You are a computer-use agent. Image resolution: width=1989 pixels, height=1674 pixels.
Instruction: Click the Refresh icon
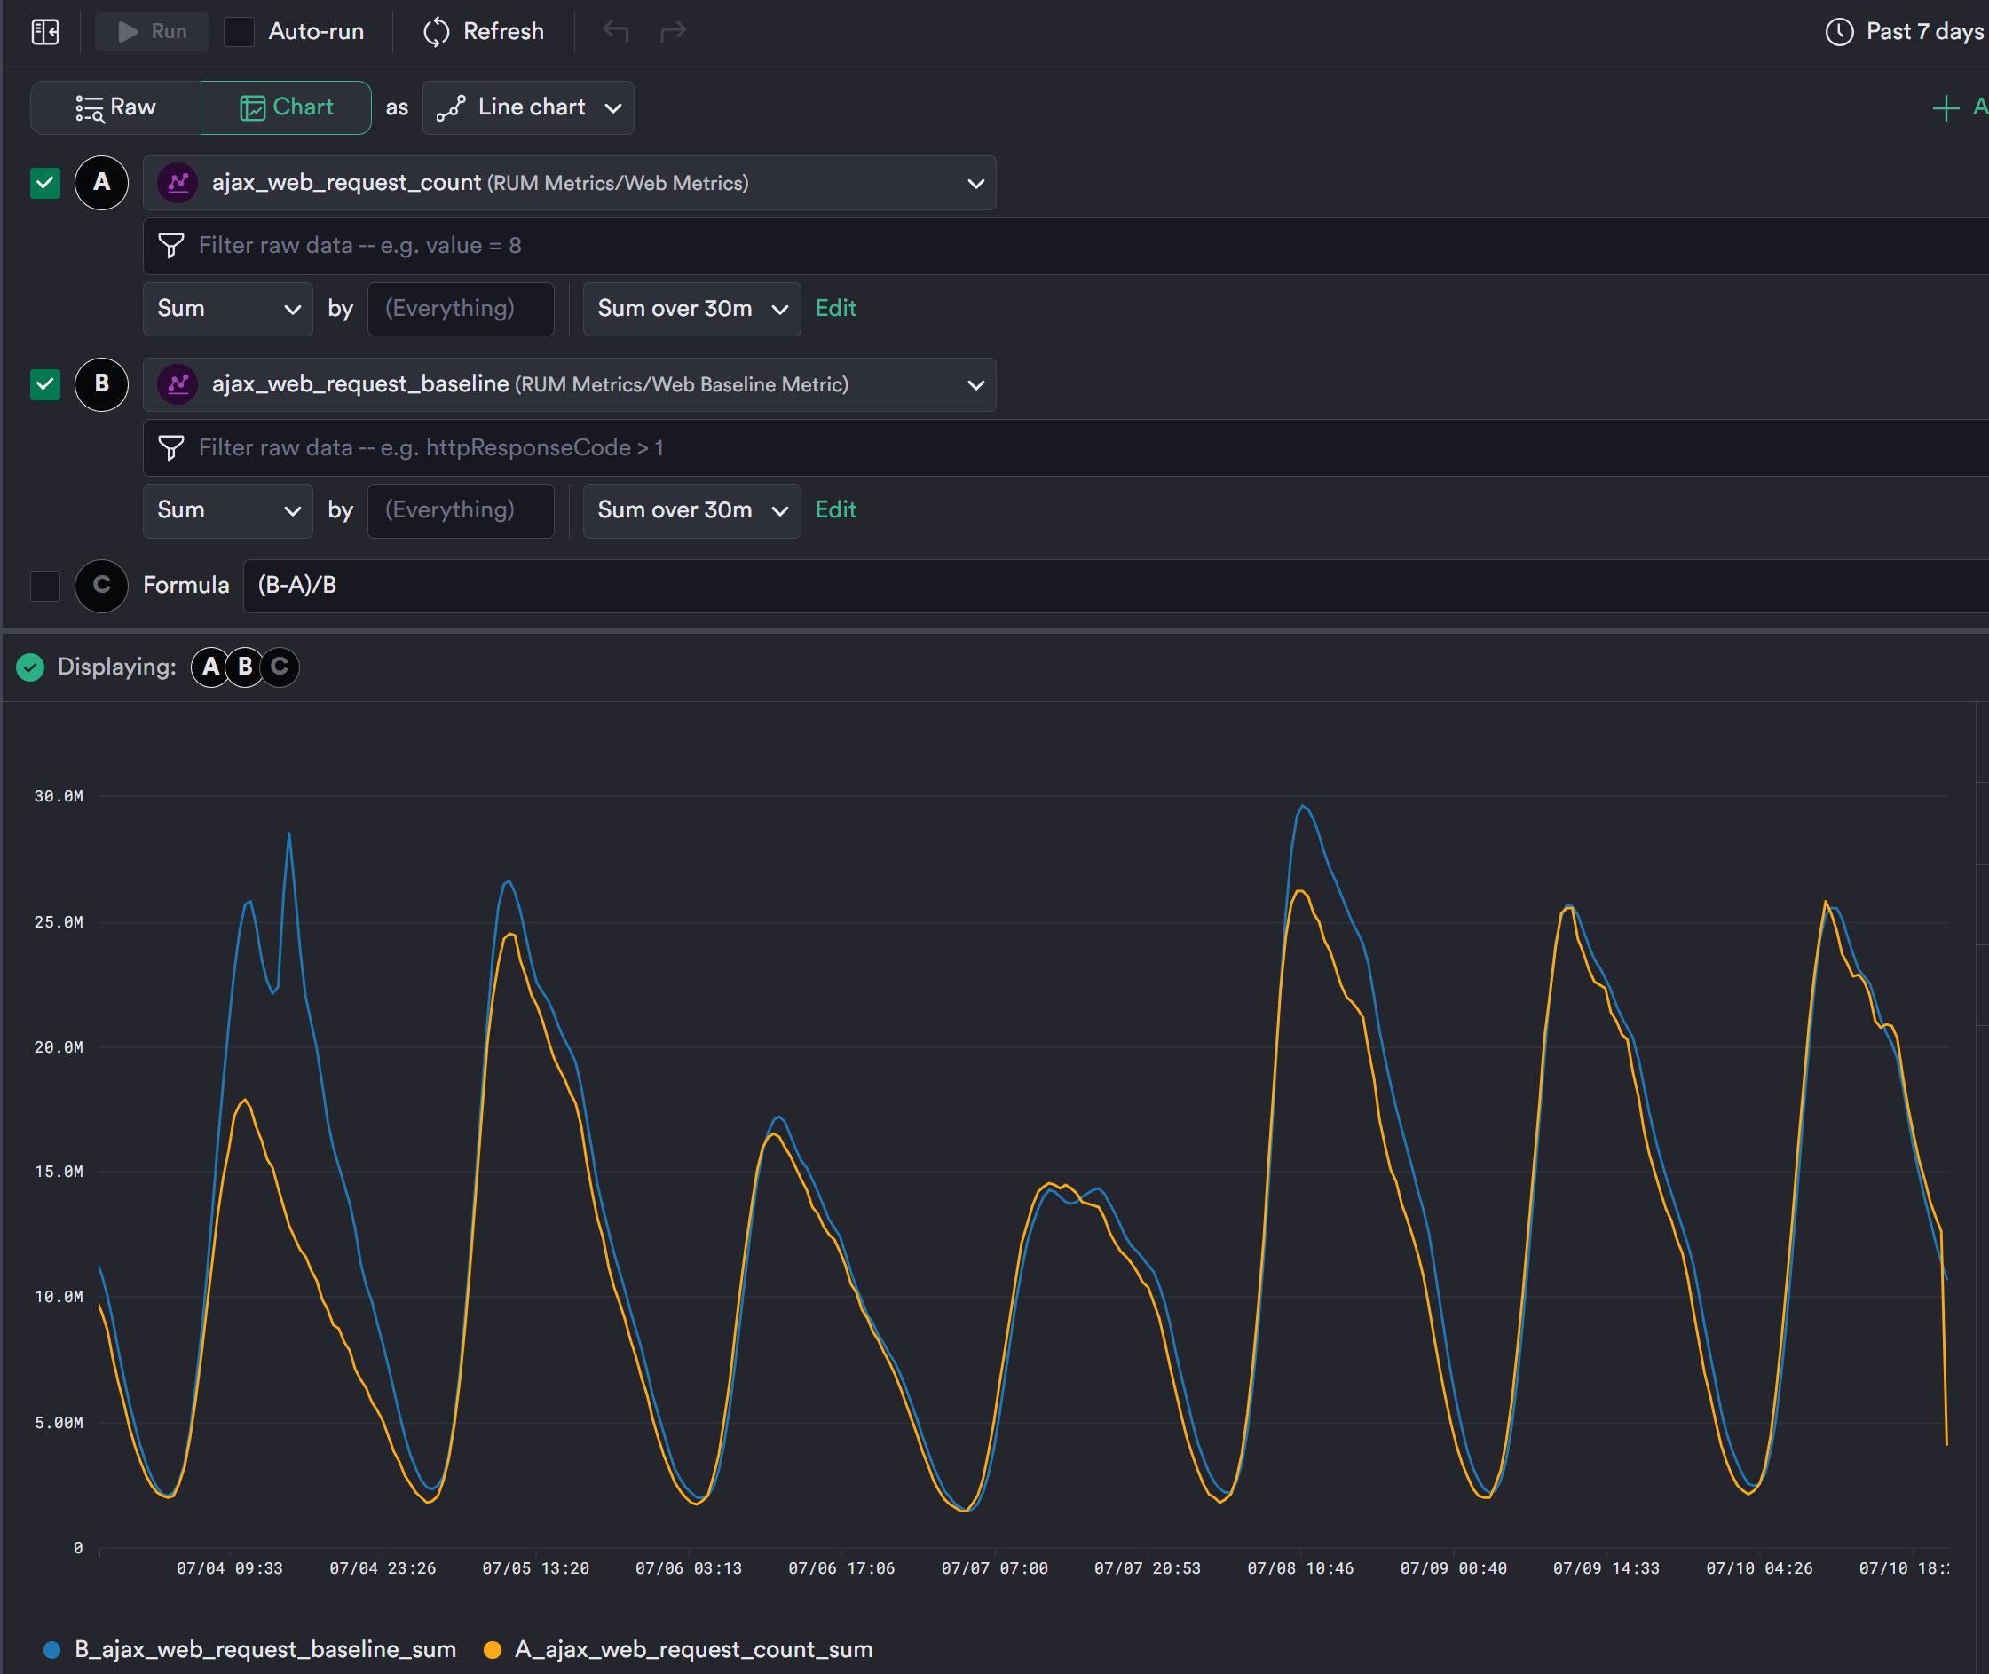(x=436, y=31)
